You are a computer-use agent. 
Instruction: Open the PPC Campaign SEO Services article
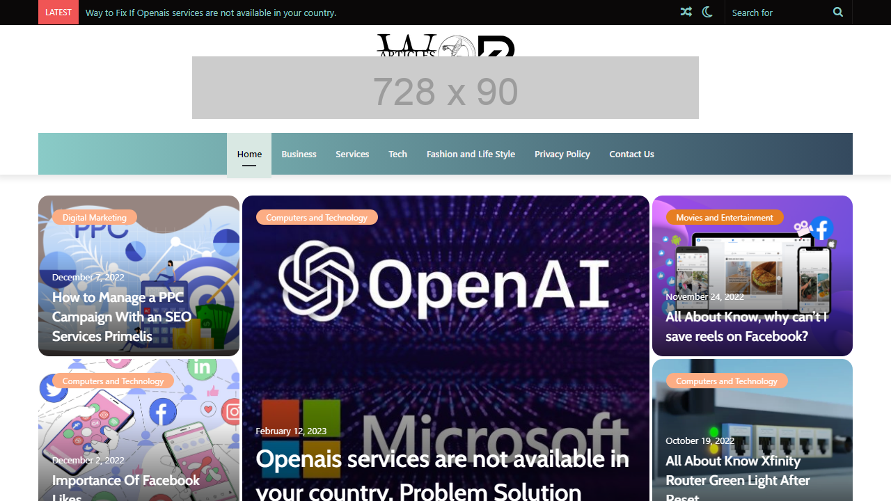point(122,317)
